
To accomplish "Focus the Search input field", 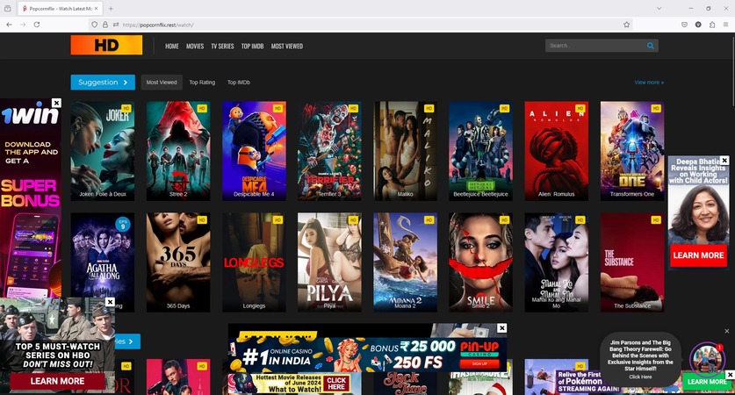I will (595, 46).
